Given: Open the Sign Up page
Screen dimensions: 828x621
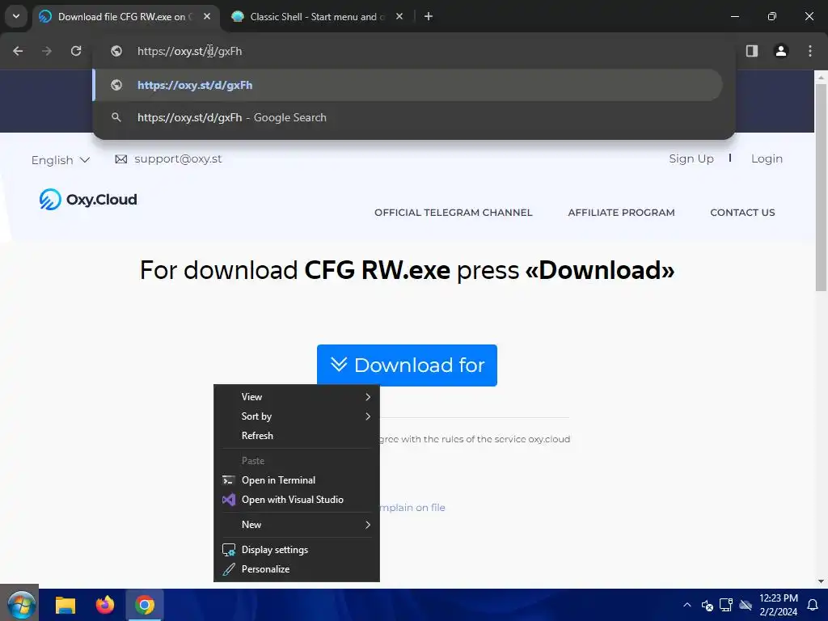Looking at the screenshot, I should point(691,159).
